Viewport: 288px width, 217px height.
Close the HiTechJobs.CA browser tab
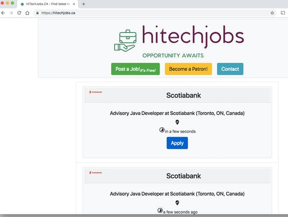pos(74,4)
